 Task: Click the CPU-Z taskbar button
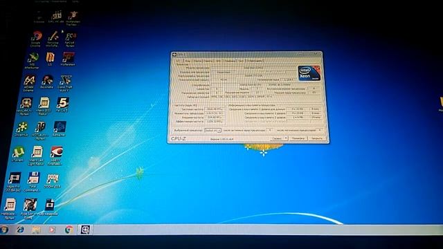click(85, 230)
